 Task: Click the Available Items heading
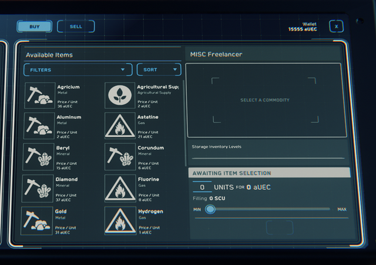(49, 55)
